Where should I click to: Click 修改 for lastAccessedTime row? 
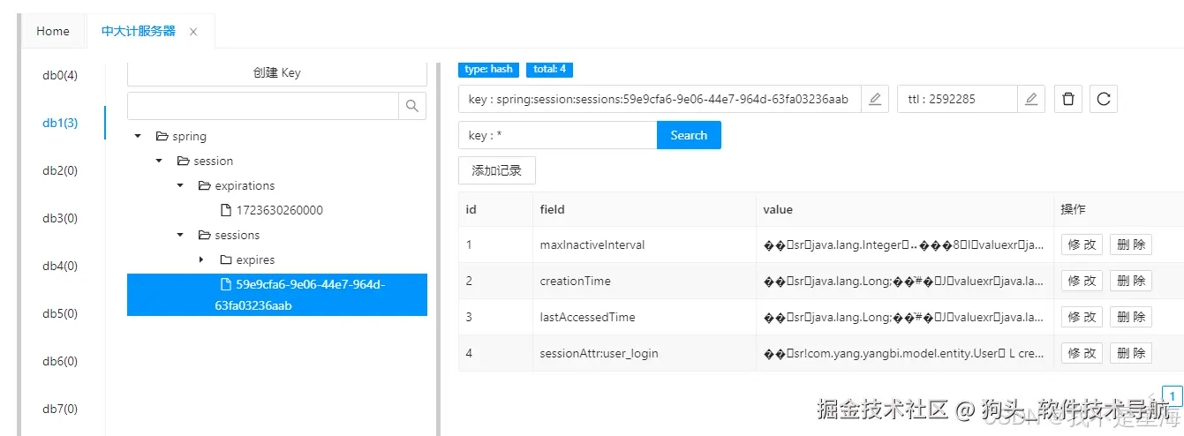(x=1082, y=317)
